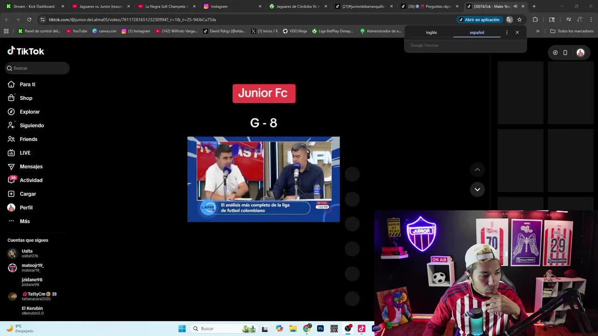
Task: Open Liga BetPlay Dimayor bookmark
Action: tap(333, 31)
